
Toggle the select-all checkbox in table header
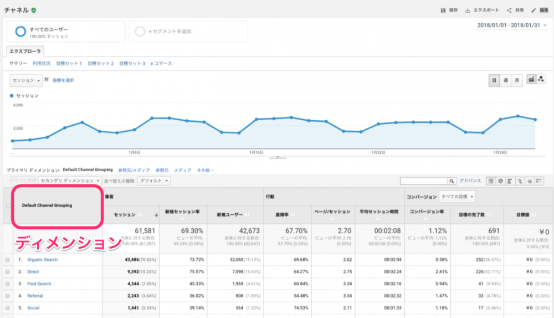point(8,206)
